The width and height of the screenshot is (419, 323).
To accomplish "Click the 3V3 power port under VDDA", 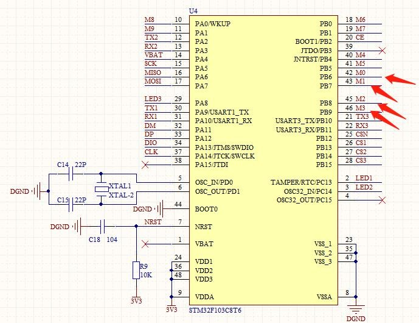I will 171,308.
